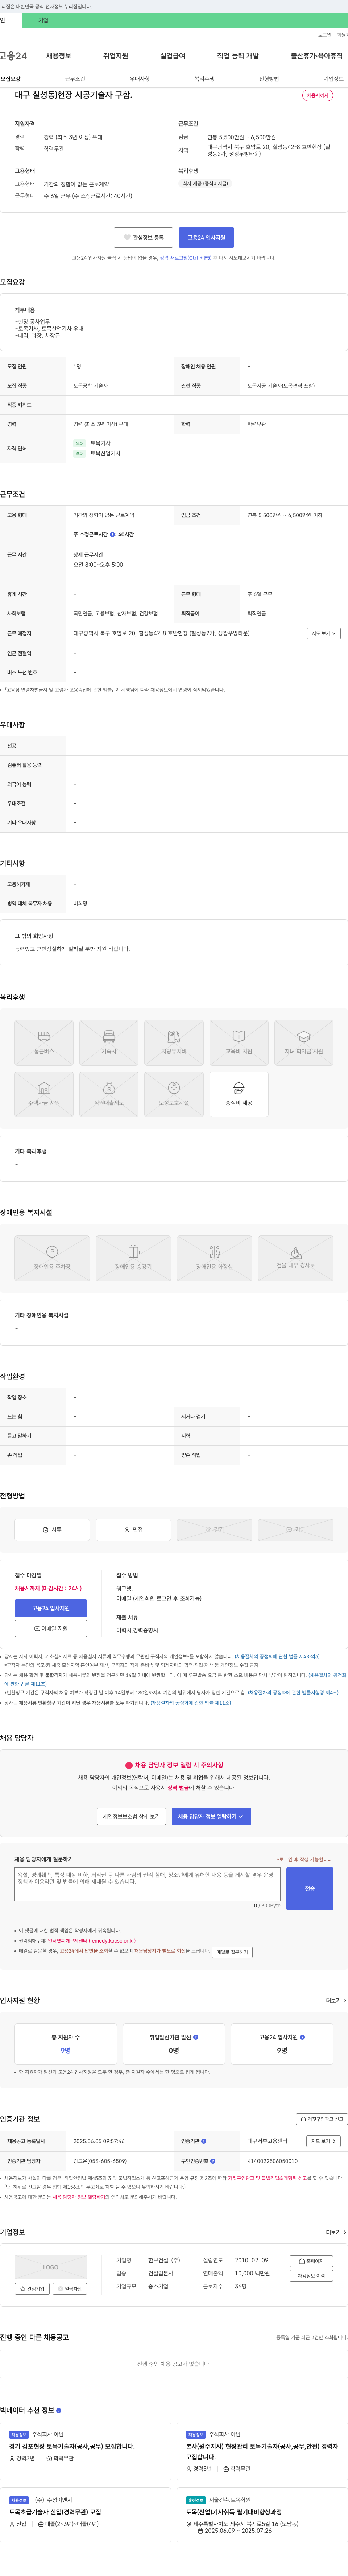
Task: Click the 거짓구인광고 신고 button
Action: click(x=322, y=2119)
